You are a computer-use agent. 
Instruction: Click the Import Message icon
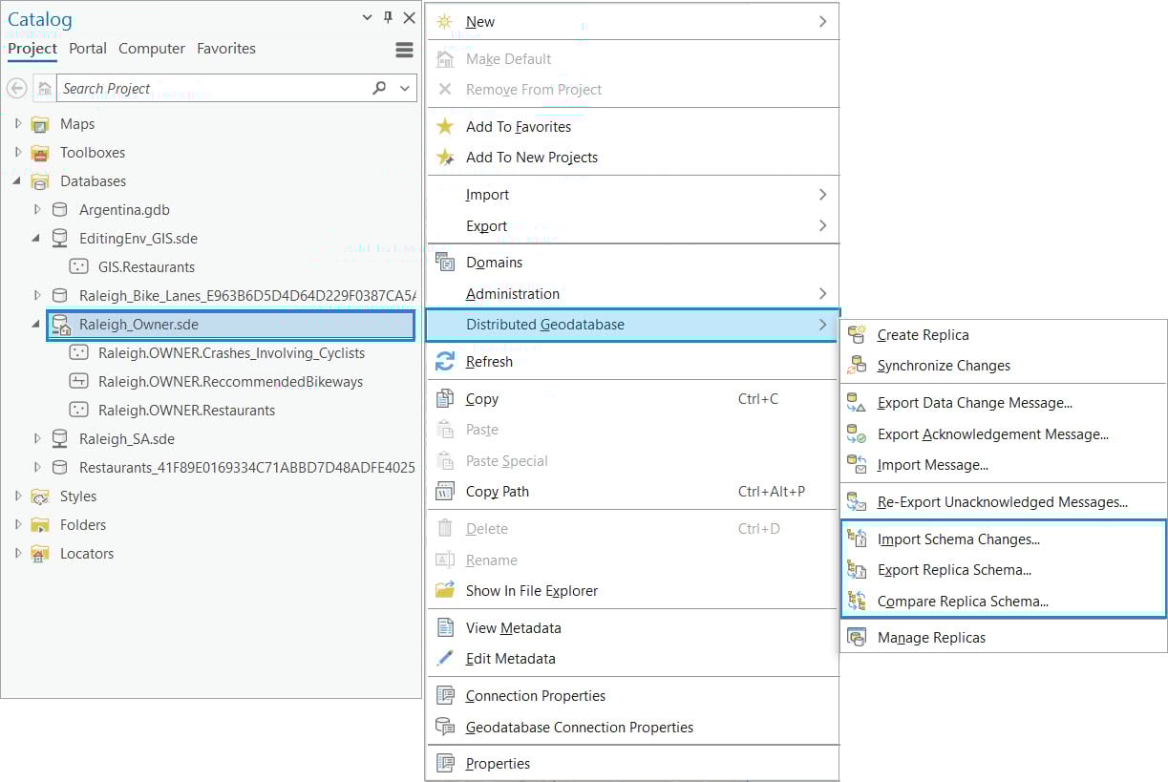(x=855, y=466)
